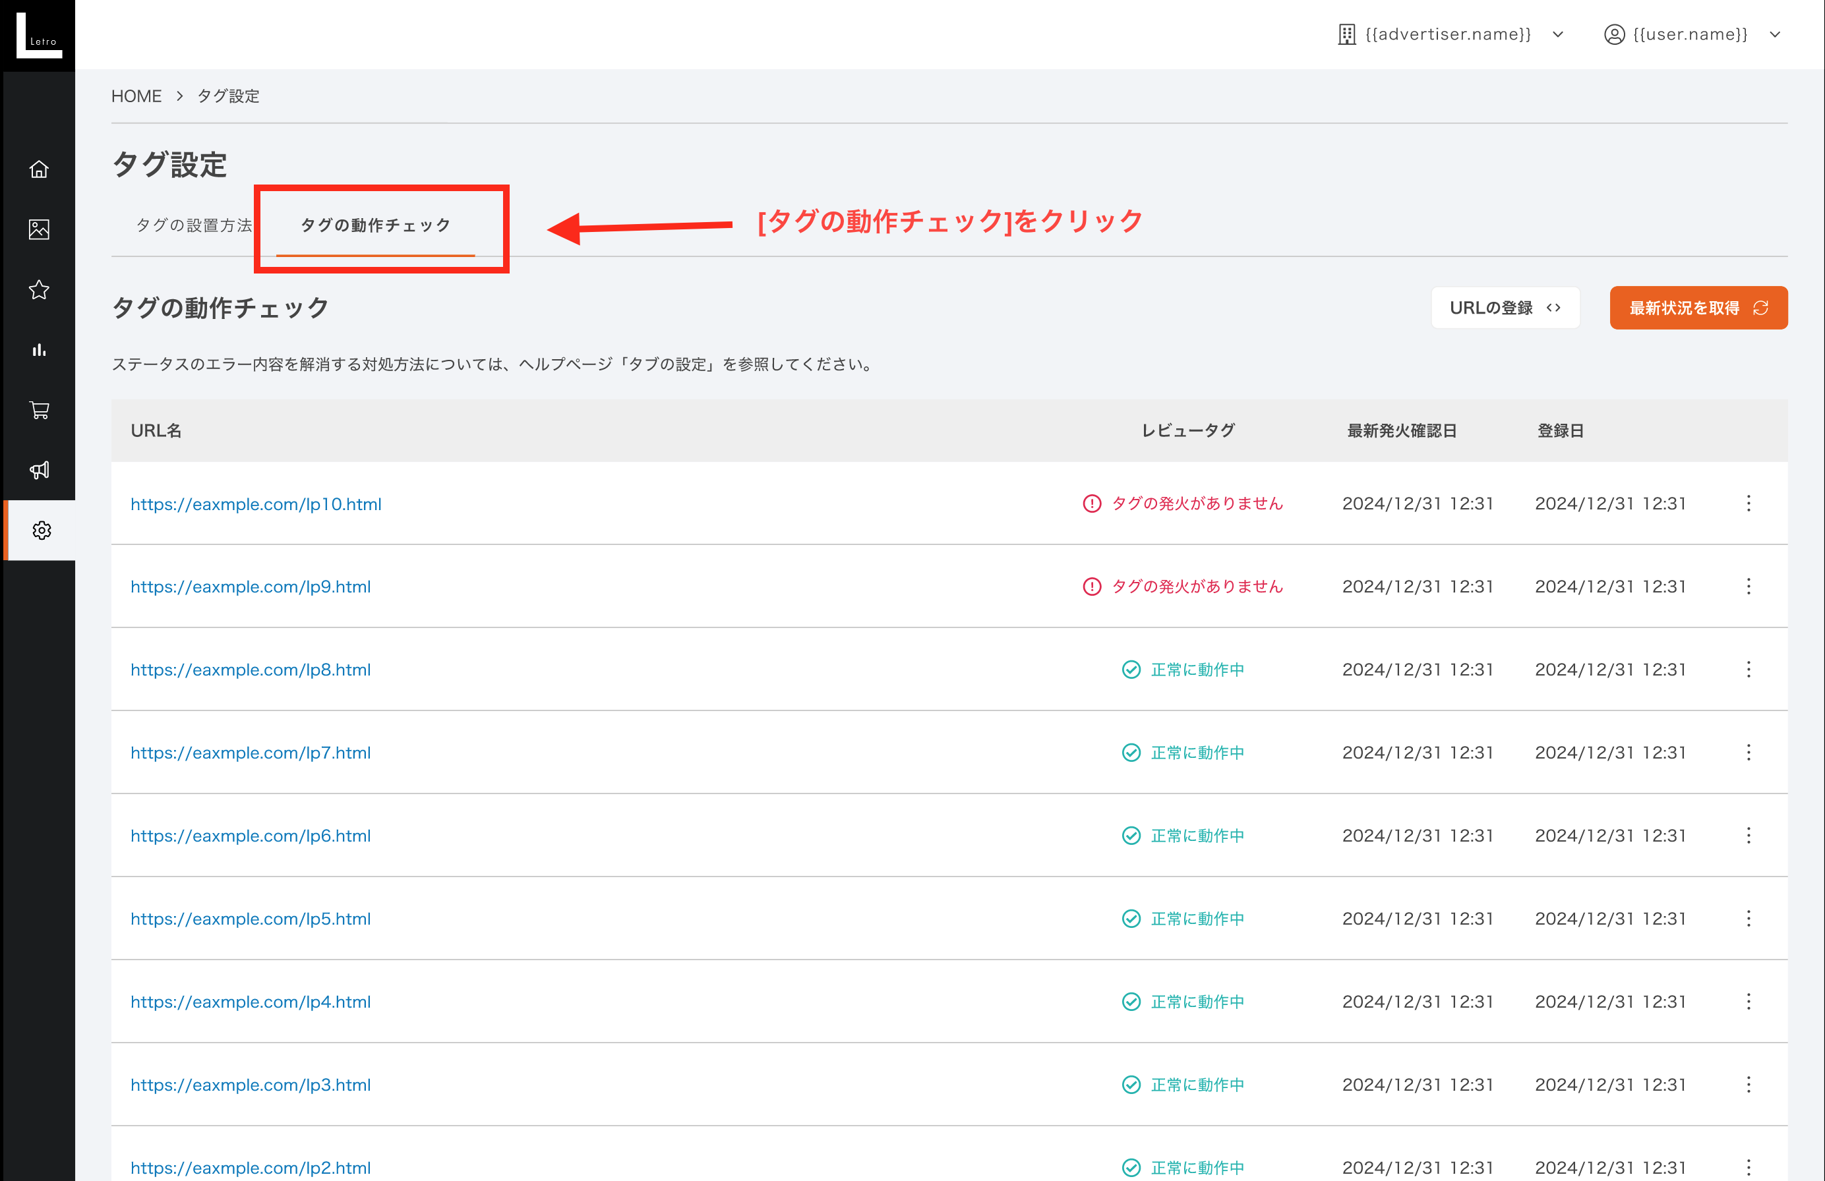
Task: Click the shopping cart sidebar icon
Action: [x=39, y=410]
